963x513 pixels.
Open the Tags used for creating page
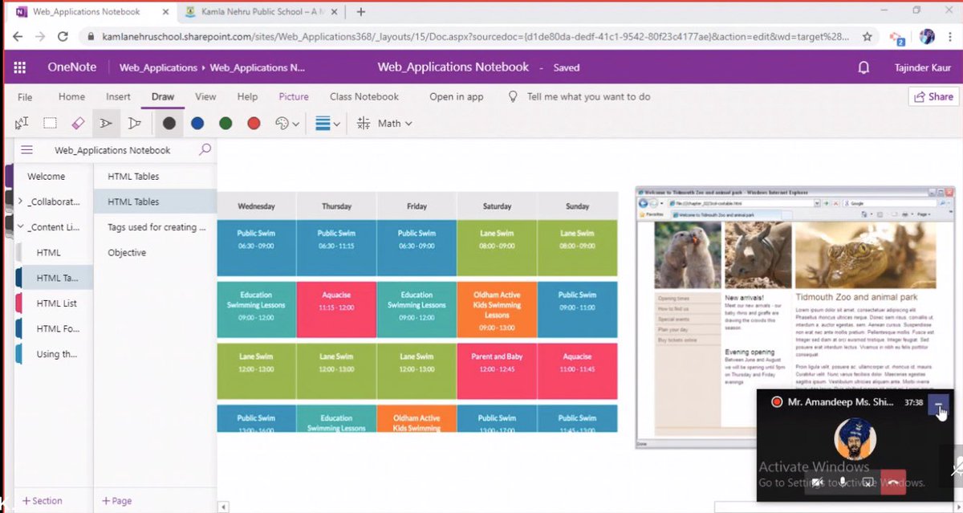[155, 227]
